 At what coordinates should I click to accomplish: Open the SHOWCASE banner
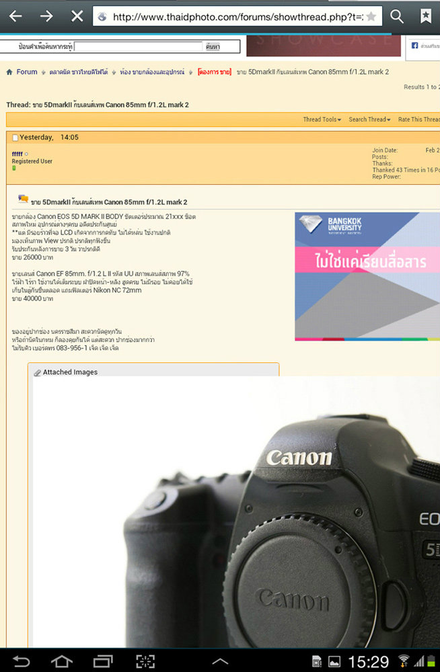point(324,46)
